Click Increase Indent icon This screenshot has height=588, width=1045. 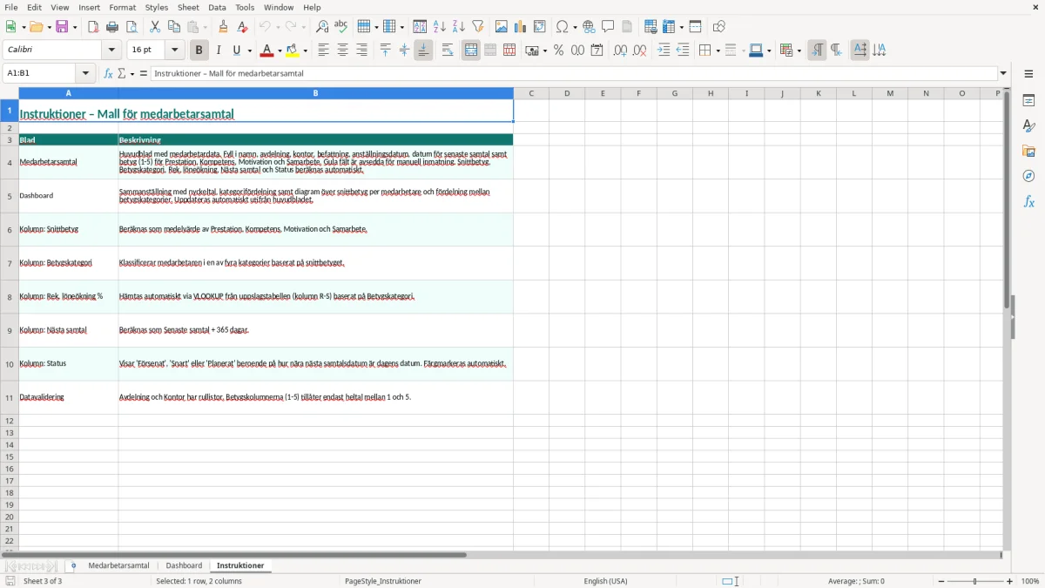(x=664, y=51)
